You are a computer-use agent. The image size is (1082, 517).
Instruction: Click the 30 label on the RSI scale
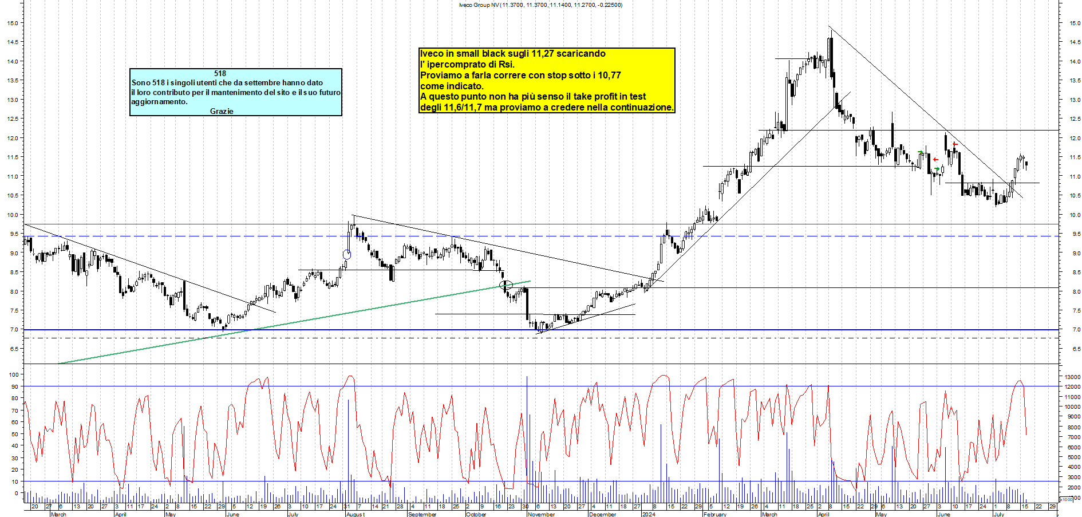[x=15, y=458]
